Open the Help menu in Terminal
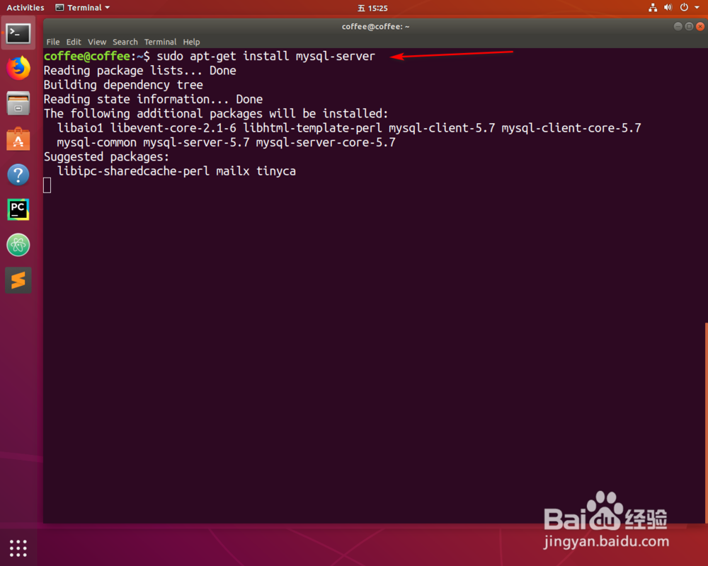 [x=191, y=42]
